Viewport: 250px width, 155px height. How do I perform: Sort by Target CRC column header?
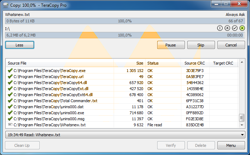[x=223, y=63]
